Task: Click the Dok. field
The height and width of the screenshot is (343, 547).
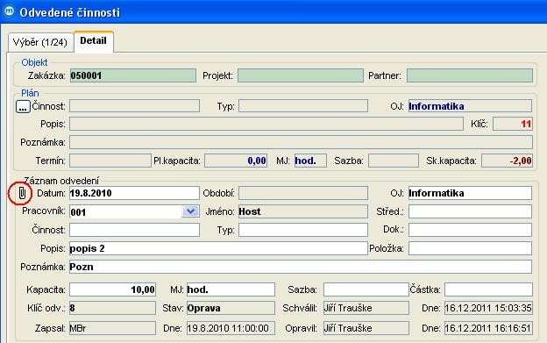Action: (x=470, y=230)
